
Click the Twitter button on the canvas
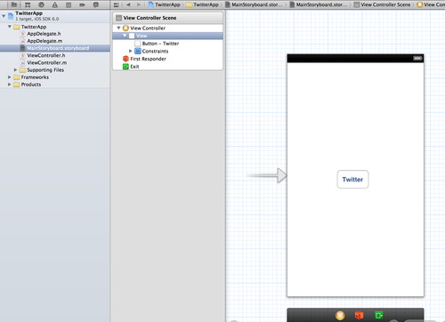pyautogui.click(x=352, y=180)
